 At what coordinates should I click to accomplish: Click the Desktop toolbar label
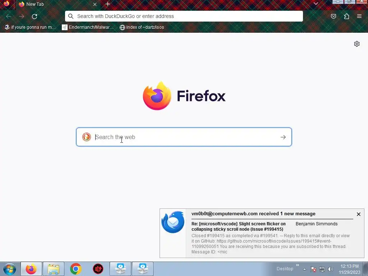coord(285,269)
